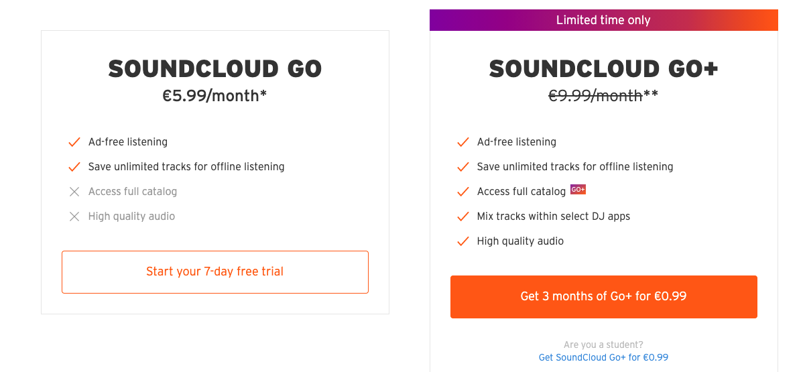Viewport: 803px width, 372px height.
Task: Get 3 months of Go+ for €0.99
Action: point(604,297)
